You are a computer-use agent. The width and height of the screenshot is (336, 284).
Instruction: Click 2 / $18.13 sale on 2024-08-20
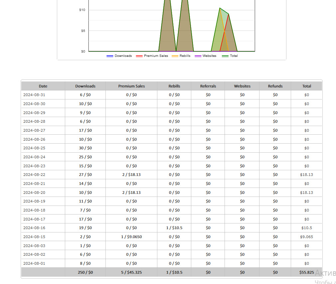[x=131, y=193]
